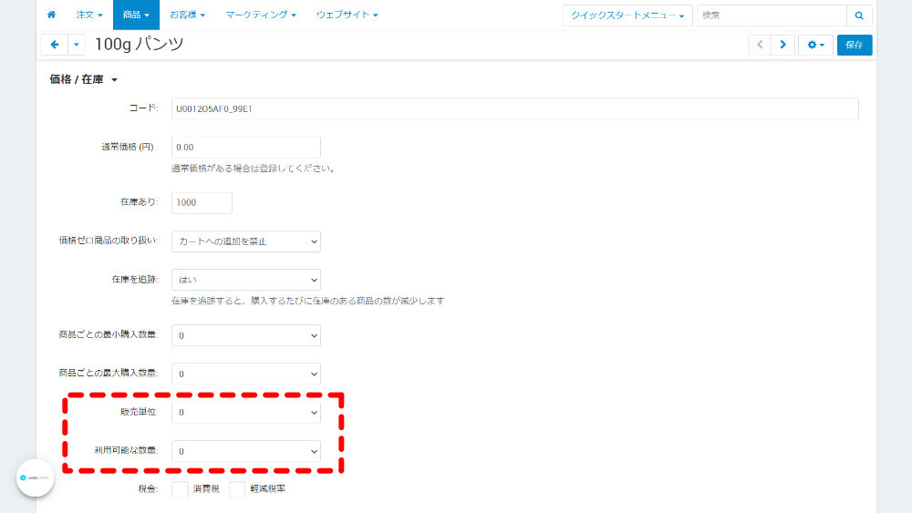Open the 注文 menu
The height and width of the screenshot is (513, 912).
pos(89,15)
